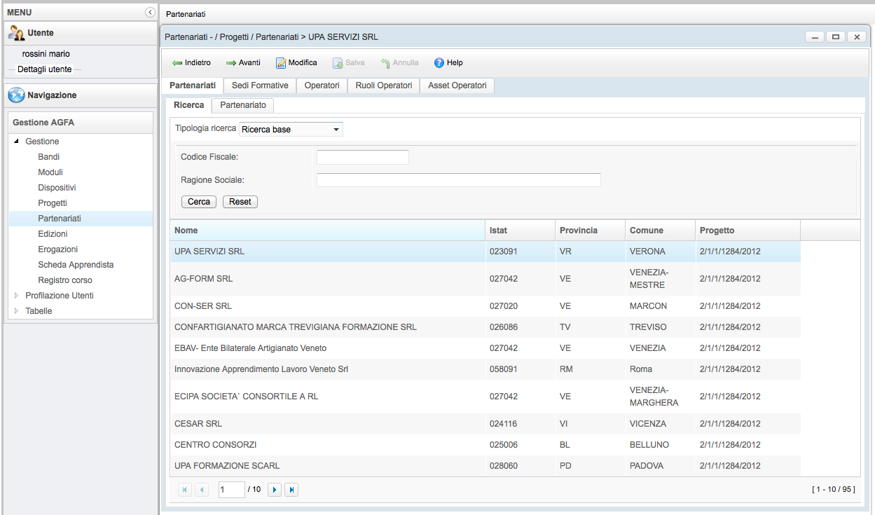
Task: Expand the Profilazione Utenti tree node
Action: click(x=17, y=296)
